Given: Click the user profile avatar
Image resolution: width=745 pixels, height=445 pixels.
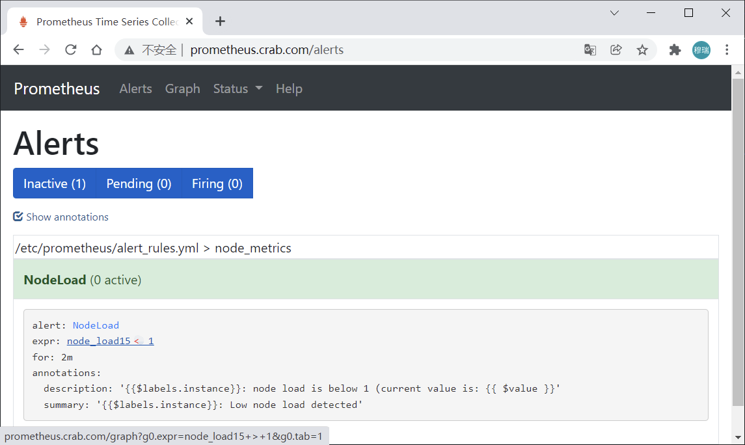Looking at the screenshot, I should pyautogui.click(x=701, y=50).
